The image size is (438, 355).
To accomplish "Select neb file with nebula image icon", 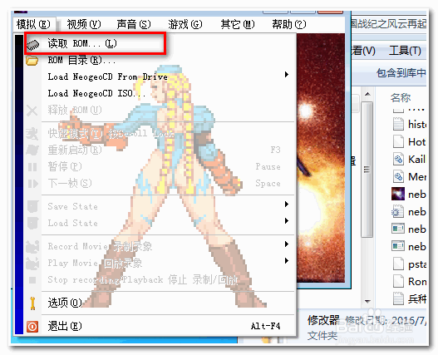I will (x=409, y=194).
